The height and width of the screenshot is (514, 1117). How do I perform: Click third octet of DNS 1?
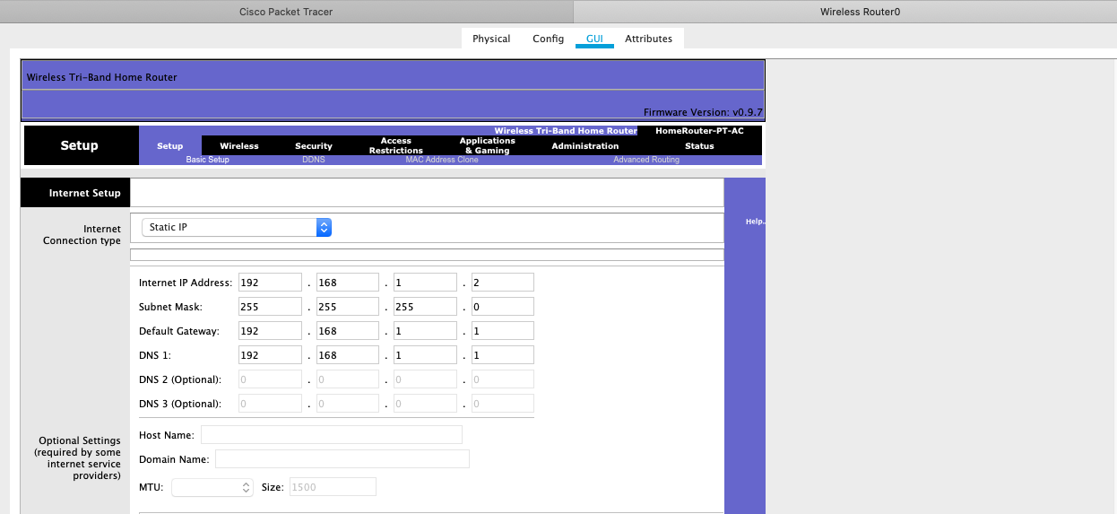426,354
